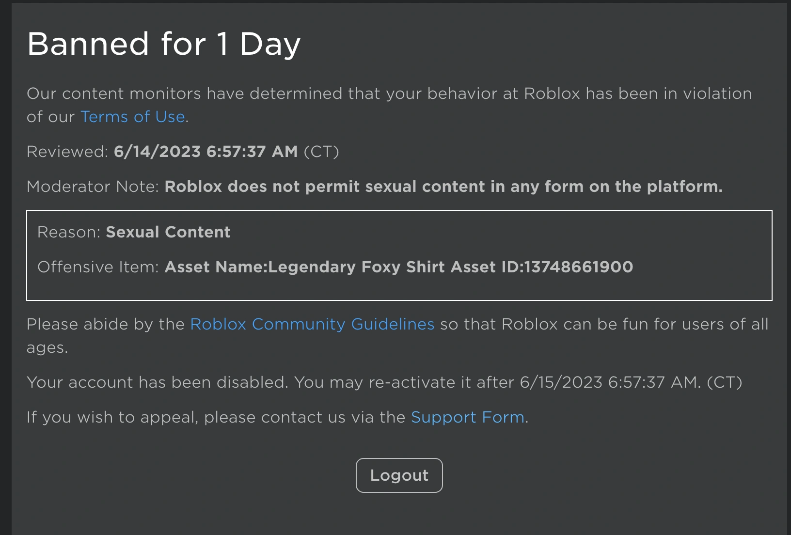Click the "Please abide by the" text
This screenshot has width=791, height=535.
(x=105, y=324)
